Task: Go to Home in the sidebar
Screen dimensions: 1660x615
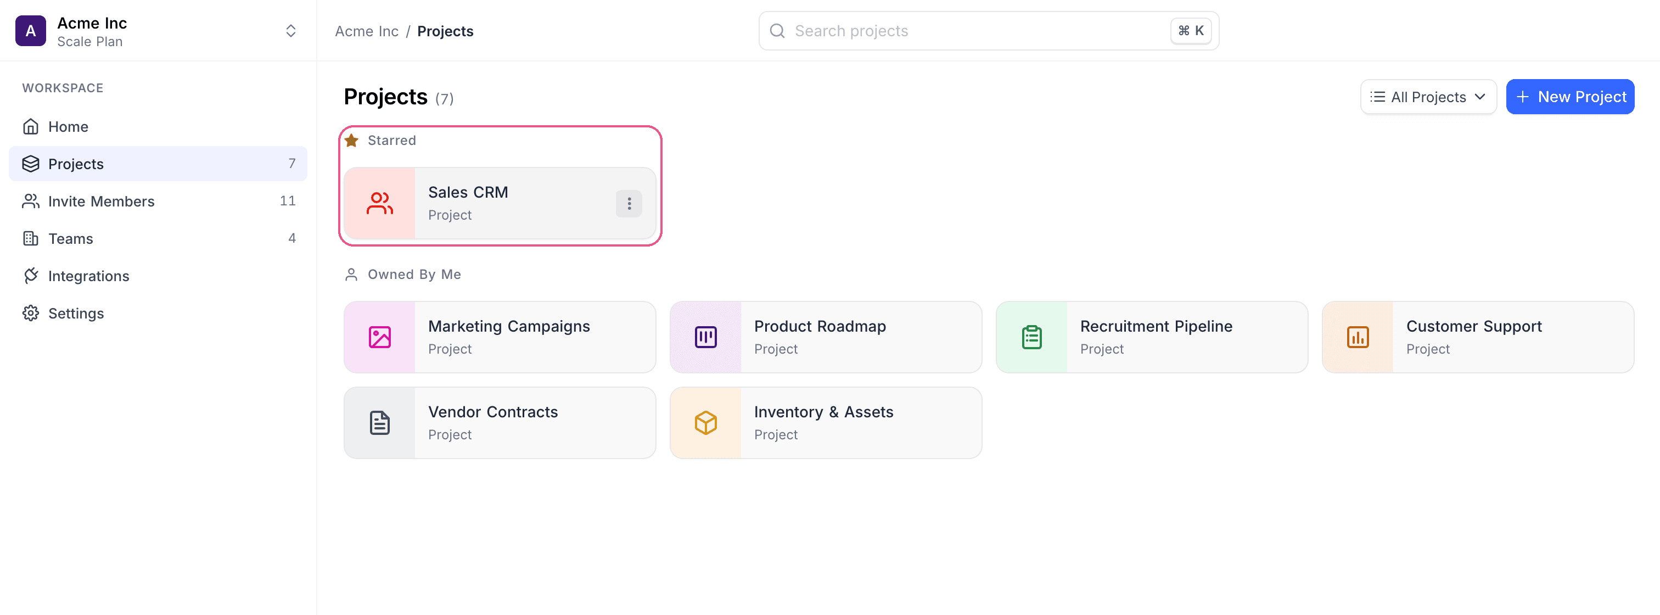Action: [158, 126]
